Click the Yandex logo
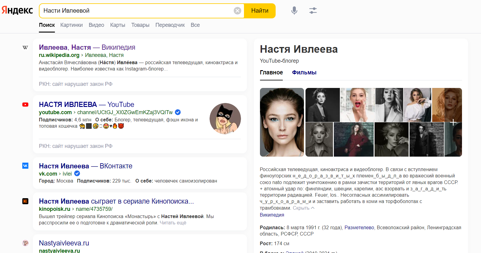 17,11
